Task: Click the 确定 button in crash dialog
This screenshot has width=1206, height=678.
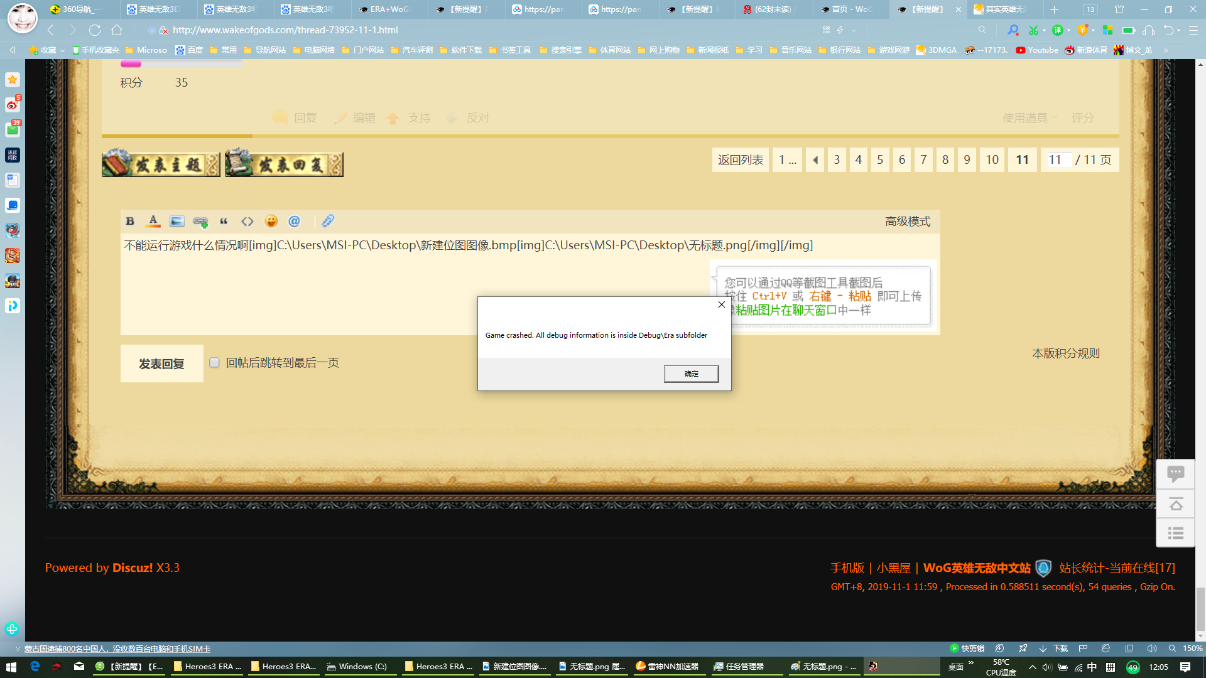Action: pyautogui.click(x=691, y=374)
